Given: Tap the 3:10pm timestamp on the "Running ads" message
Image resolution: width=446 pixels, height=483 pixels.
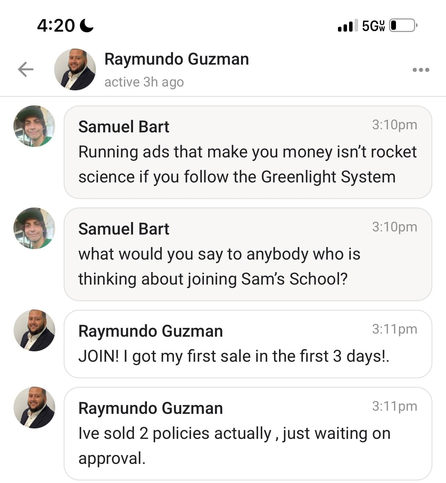Looking at the screenshot, I should 394,125.
